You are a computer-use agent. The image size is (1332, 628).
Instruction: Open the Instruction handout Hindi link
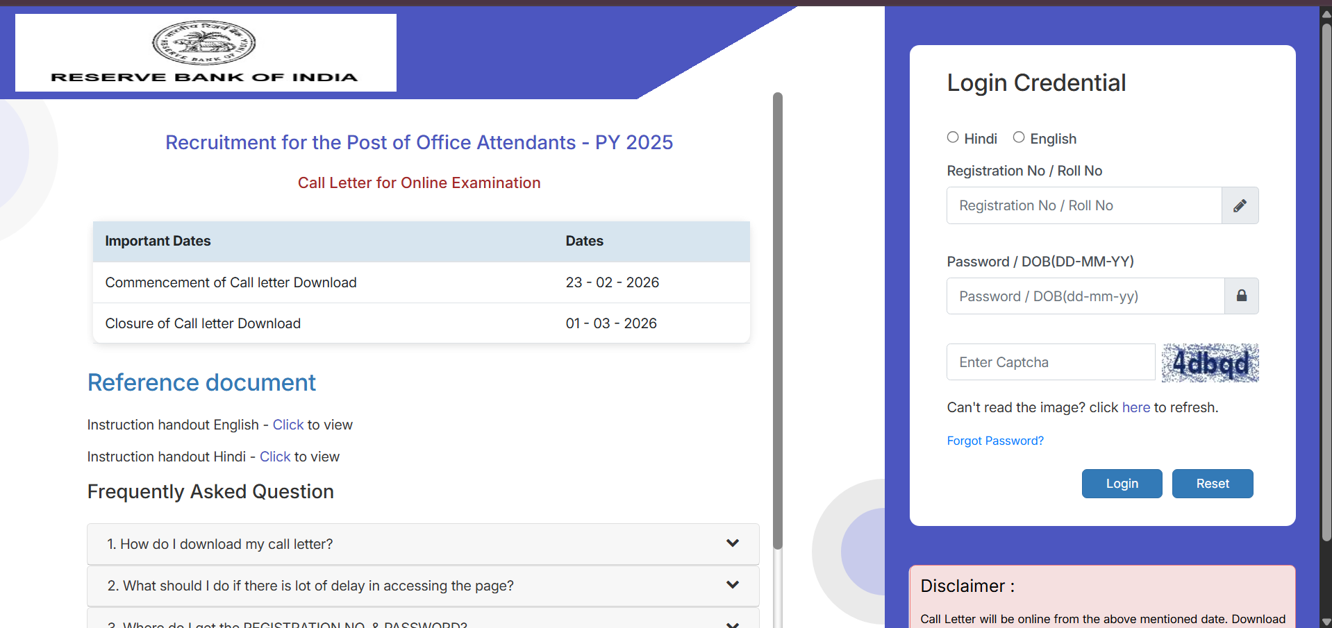(275, 457)
